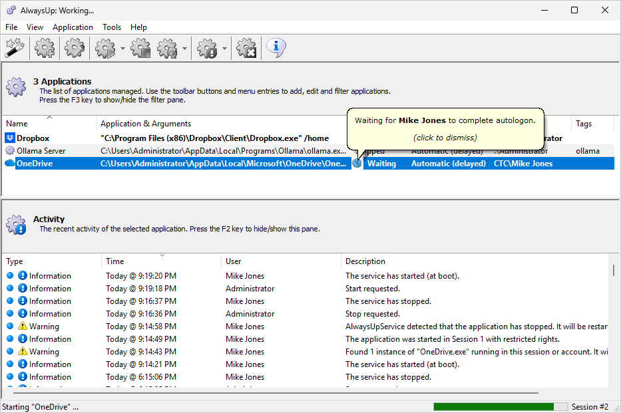Open the blue info bubble icon
The width and height of the screenshot is (621, 413).
click(276, 48)
